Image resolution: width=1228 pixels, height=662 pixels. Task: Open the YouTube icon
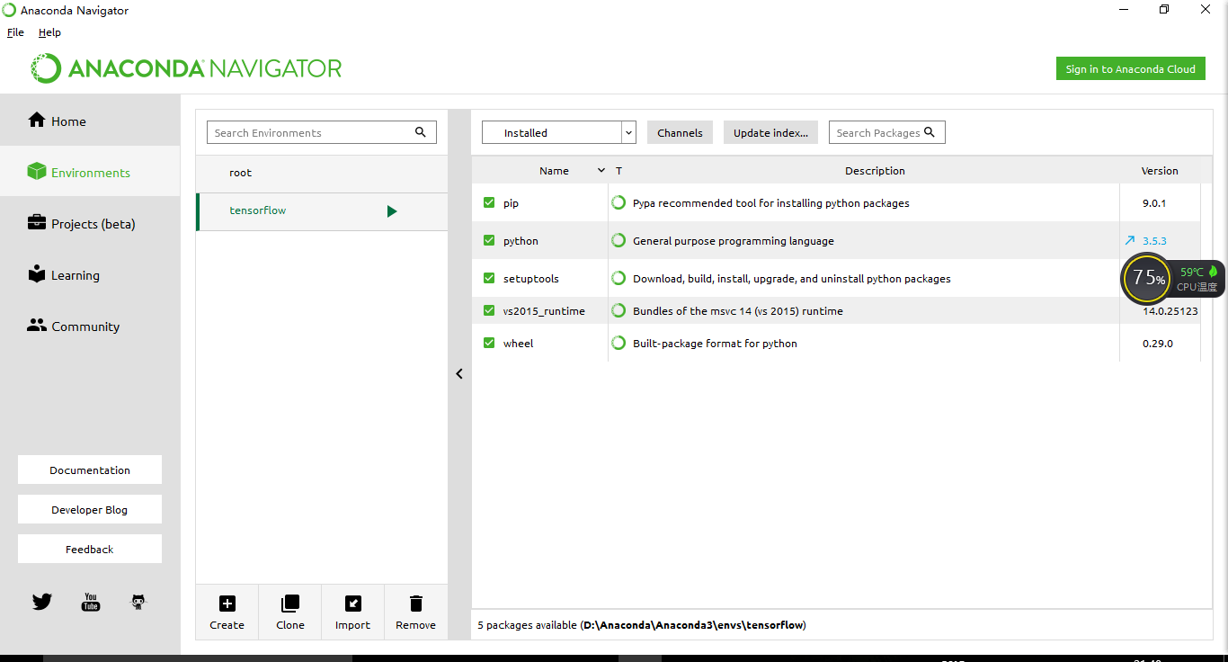[x=91, y=602]
